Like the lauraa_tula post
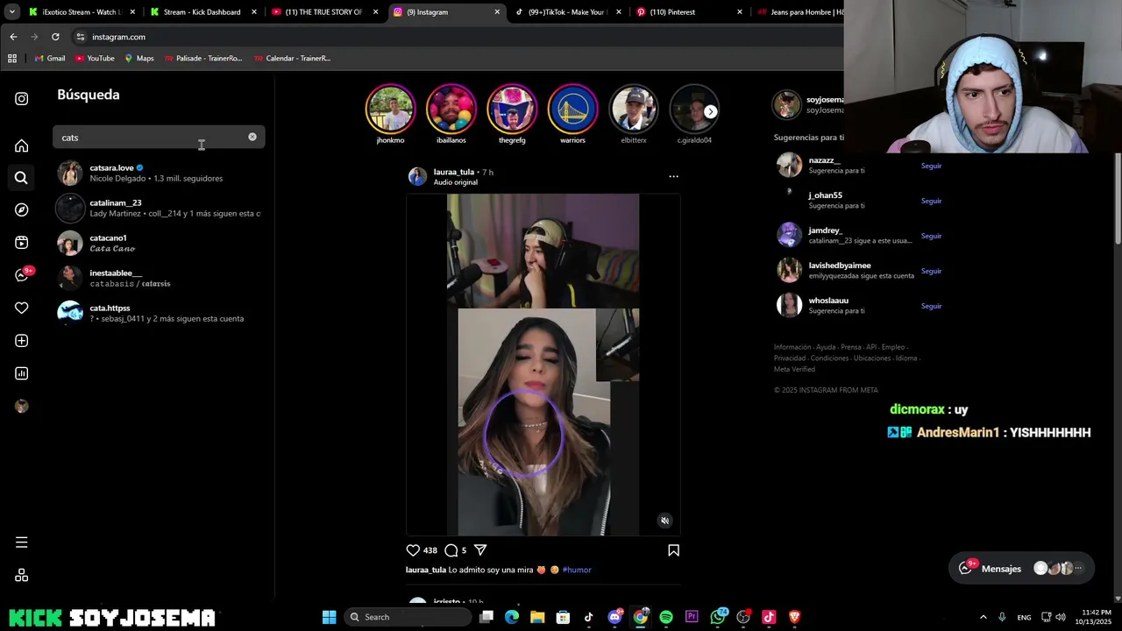This screenshot has height=631, width=1122. click(x=413, y=550)
